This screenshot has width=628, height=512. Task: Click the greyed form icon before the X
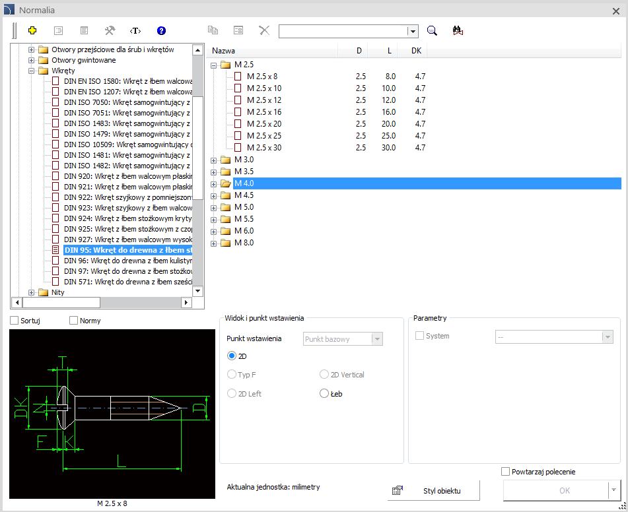(x=238, y=30)
